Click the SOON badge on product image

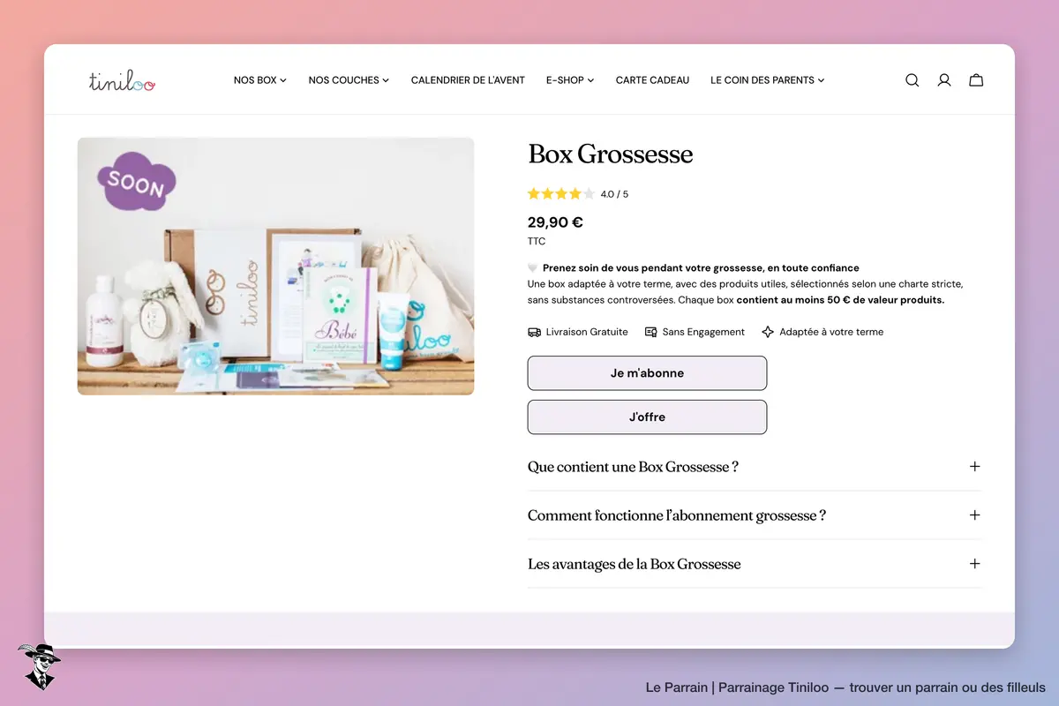(x=136, y=182)
